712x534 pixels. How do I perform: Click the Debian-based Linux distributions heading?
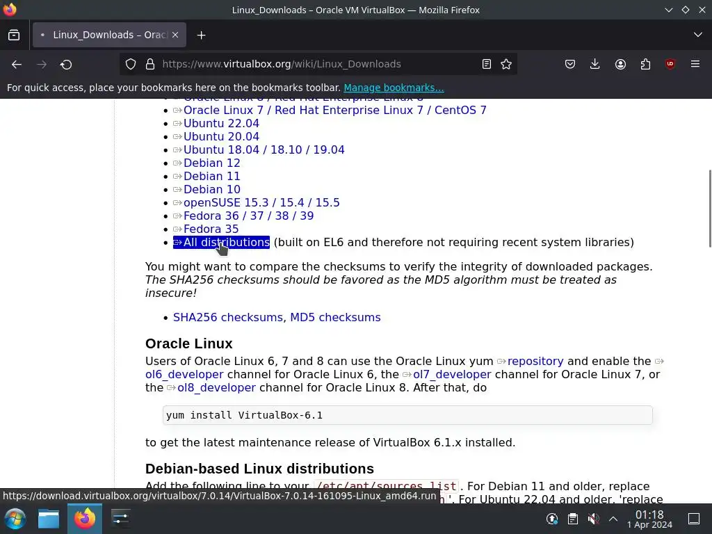(x=260, y=469)
